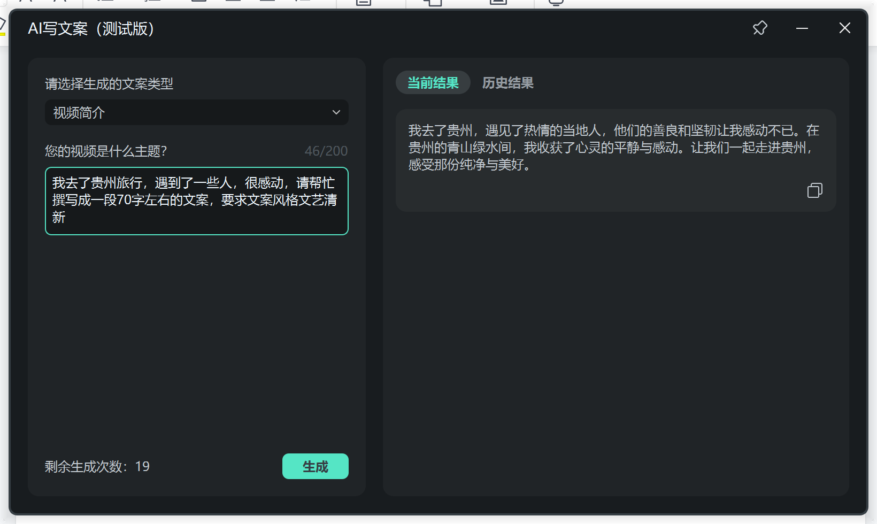This screenshot has height=524, width=877.
Task: Minimize the AI写文案 dialog
Action: pyautogui.click(x=802, y=28)
